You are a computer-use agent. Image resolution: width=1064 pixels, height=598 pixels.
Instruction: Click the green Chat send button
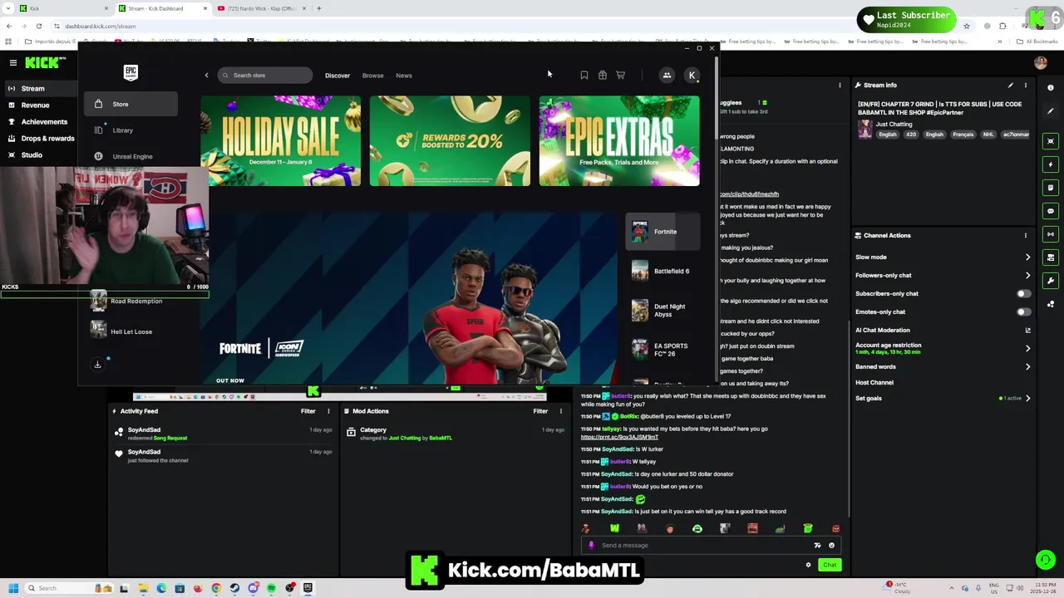(x=830, y=565)
